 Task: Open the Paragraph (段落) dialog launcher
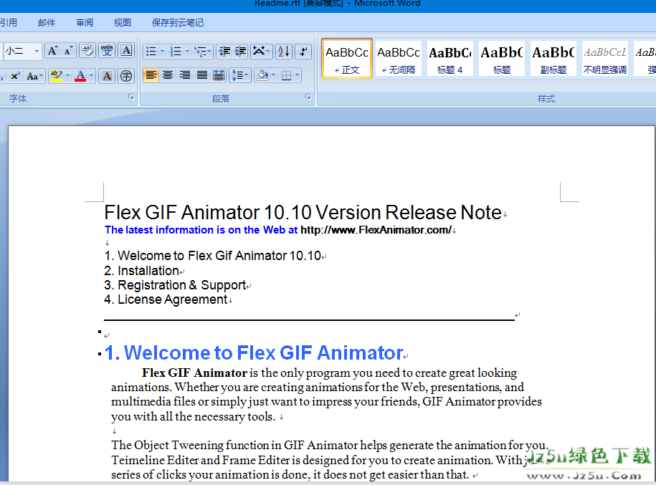tap(308, 97)
